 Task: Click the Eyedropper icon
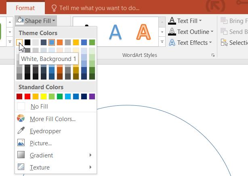tap(21, 131)
